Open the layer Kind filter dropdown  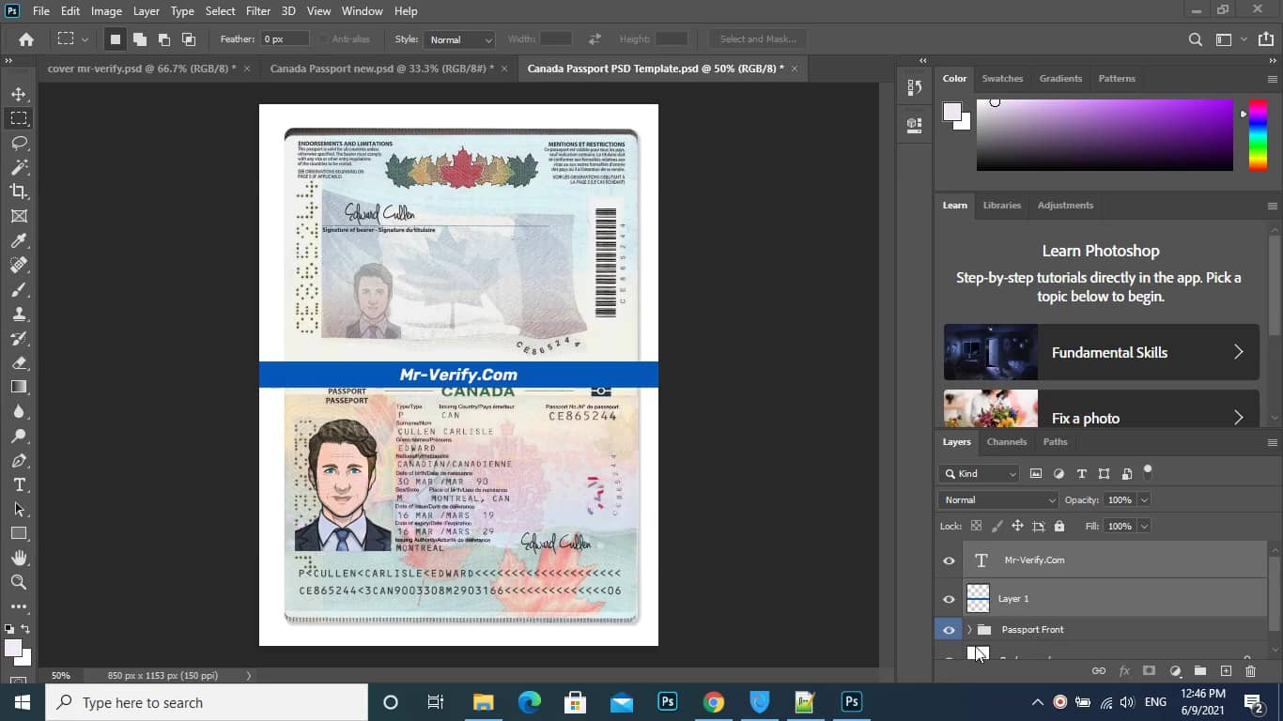[979, 474]
